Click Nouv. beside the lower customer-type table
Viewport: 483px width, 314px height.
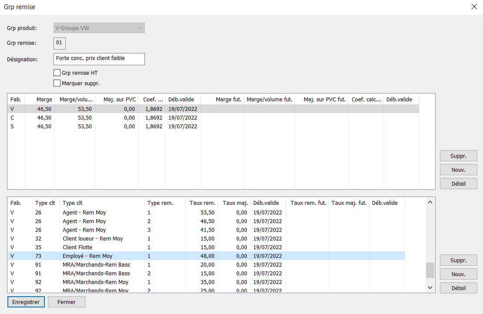coord(458,274)
